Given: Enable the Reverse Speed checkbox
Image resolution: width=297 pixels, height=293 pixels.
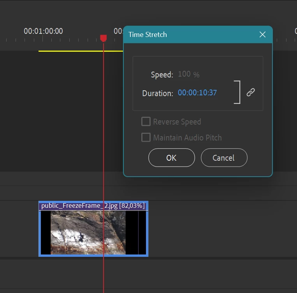Looking at the screenshot, I should tap(146, 121).
